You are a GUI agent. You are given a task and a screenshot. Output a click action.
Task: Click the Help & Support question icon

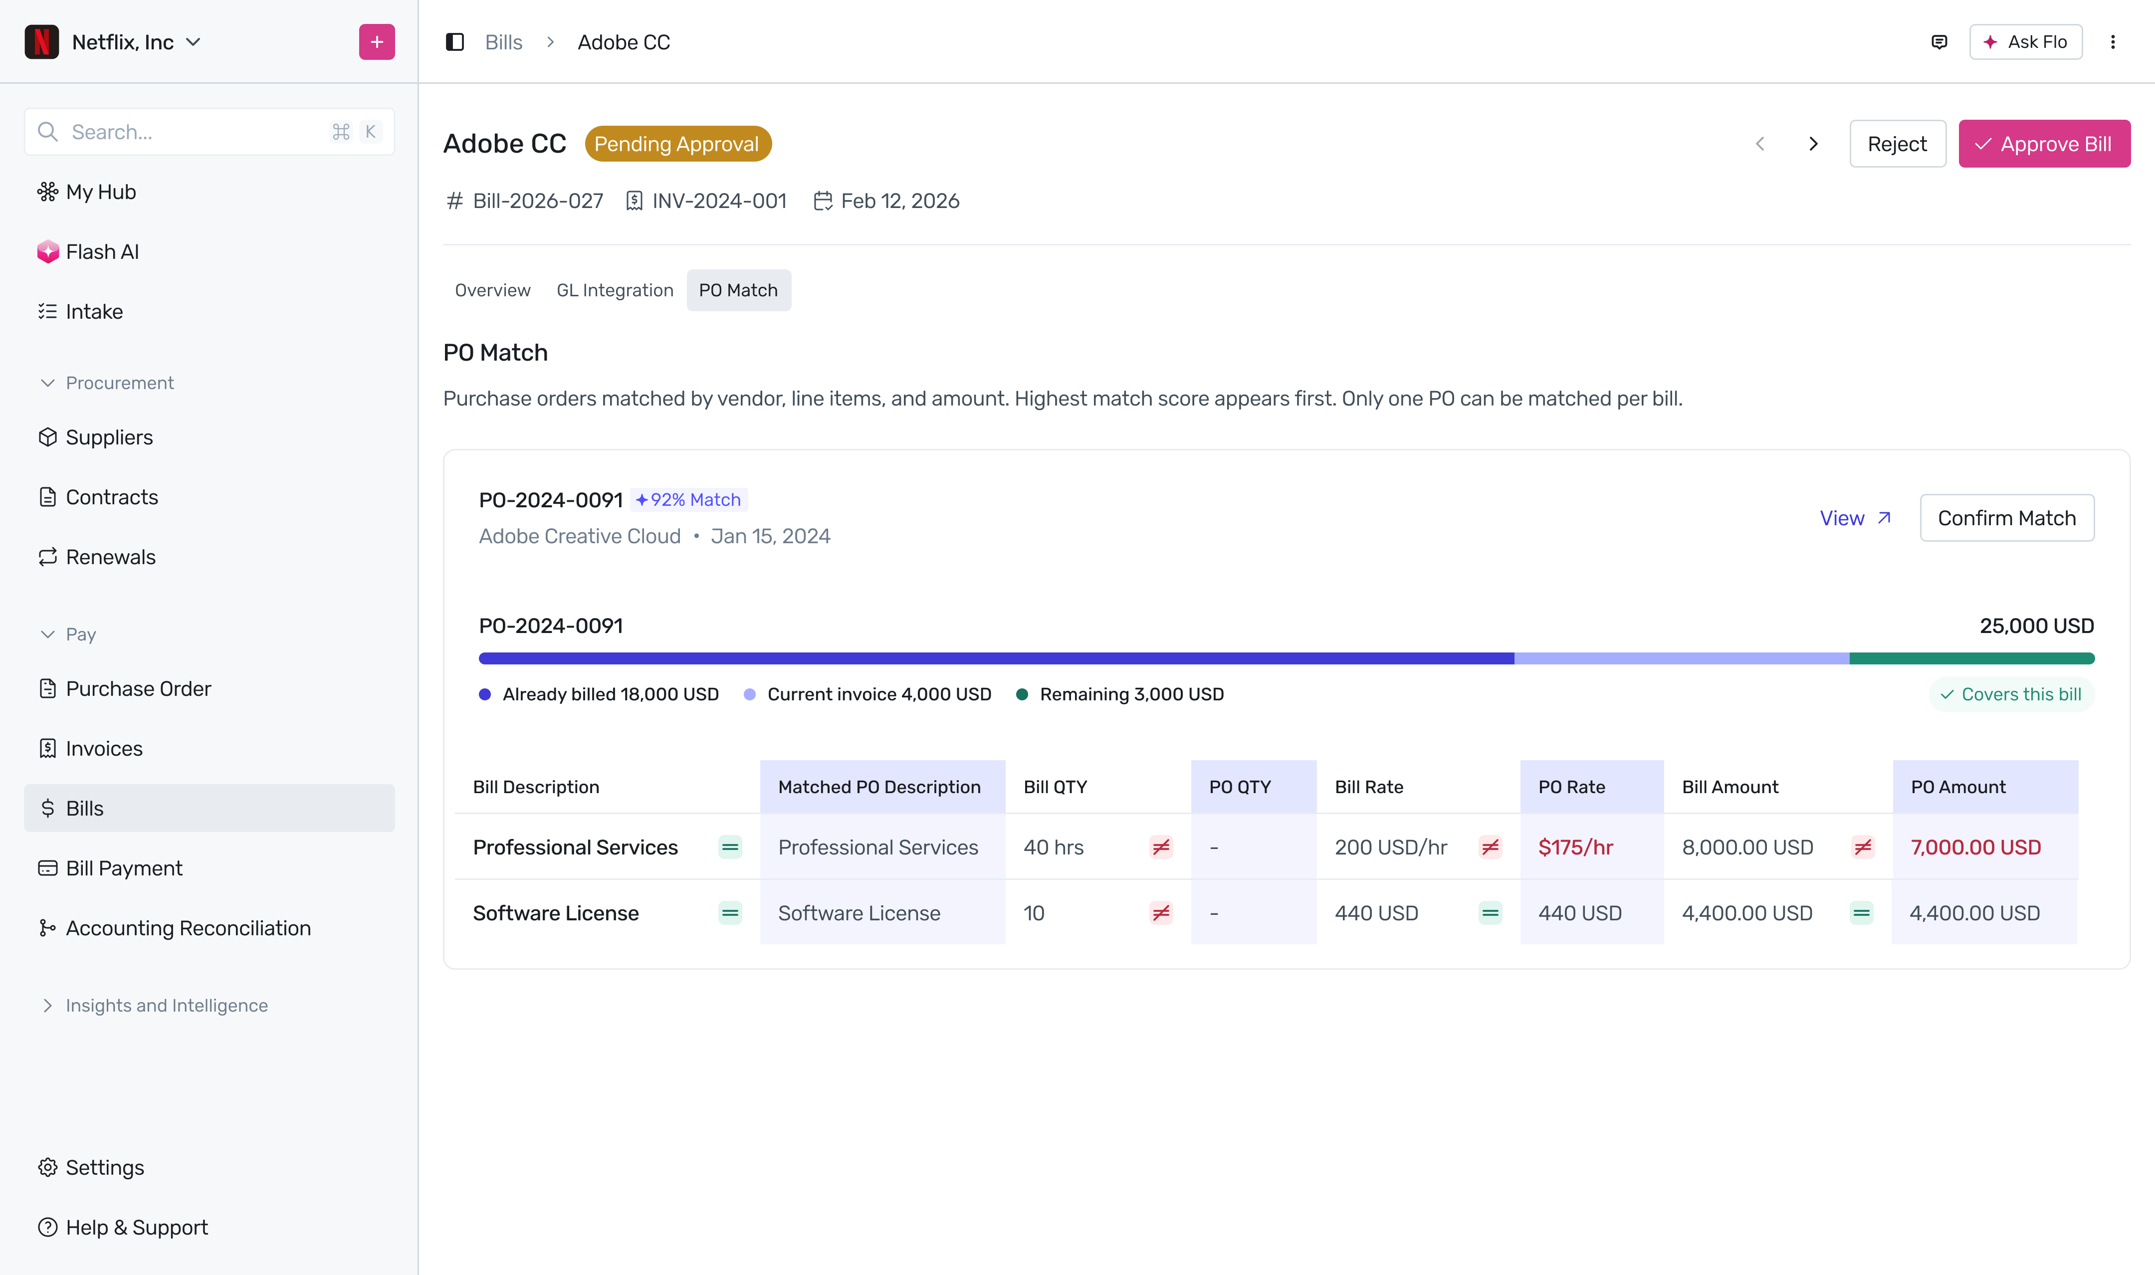(47, 1228)
